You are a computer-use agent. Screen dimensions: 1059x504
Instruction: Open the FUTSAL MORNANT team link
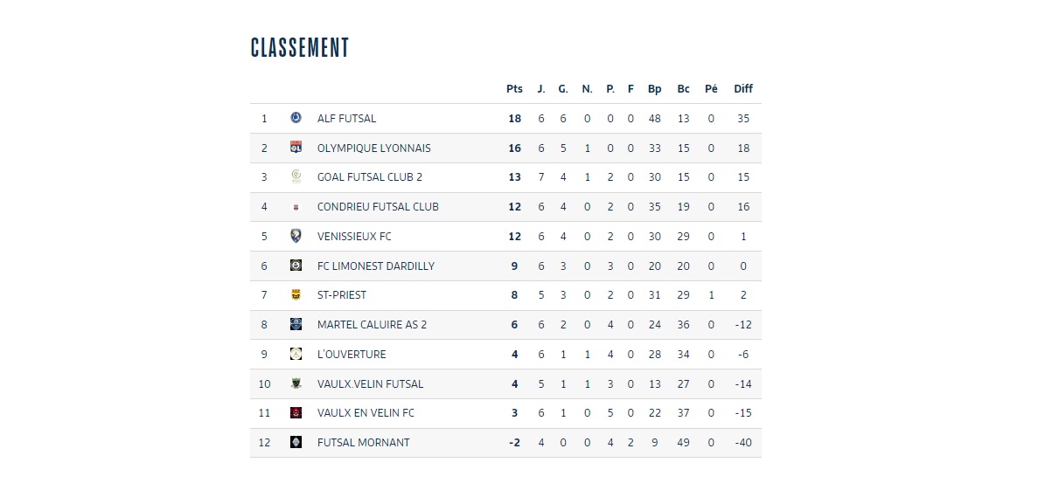click(363, 442)
